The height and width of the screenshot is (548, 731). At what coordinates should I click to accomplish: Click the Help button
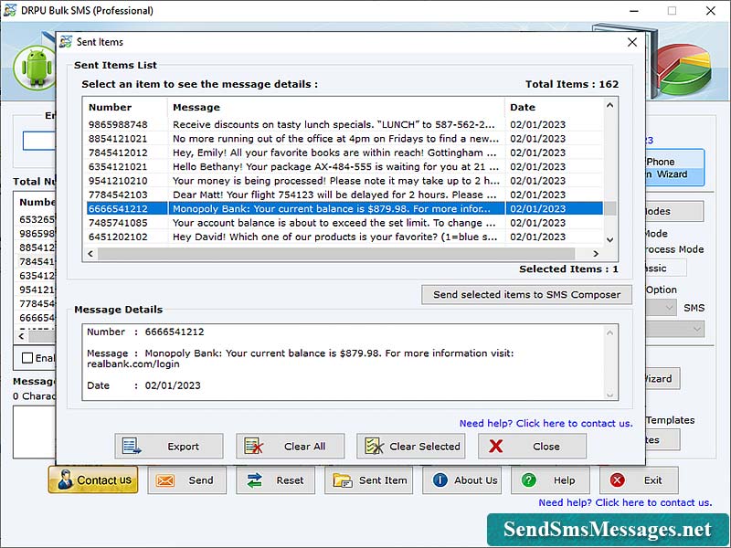[x=551, y=480]
